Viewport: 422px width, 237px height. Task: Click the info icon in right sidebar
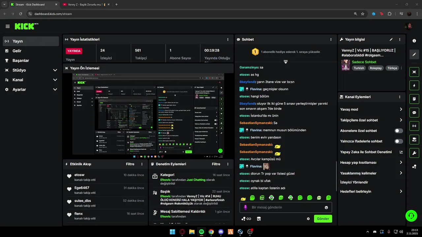click(x=414, y=40)
